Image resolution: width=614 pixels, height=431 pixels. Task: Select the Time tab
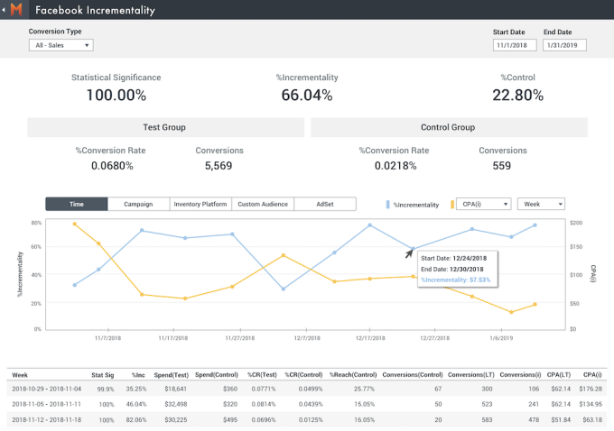tap(77, 205)
